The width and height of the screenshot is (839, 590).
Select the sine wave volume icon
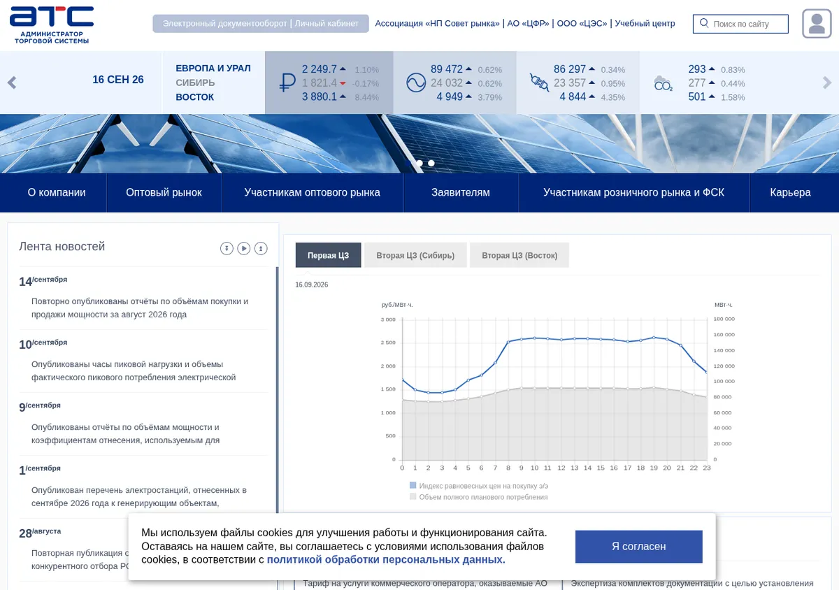tap(416, 83)
